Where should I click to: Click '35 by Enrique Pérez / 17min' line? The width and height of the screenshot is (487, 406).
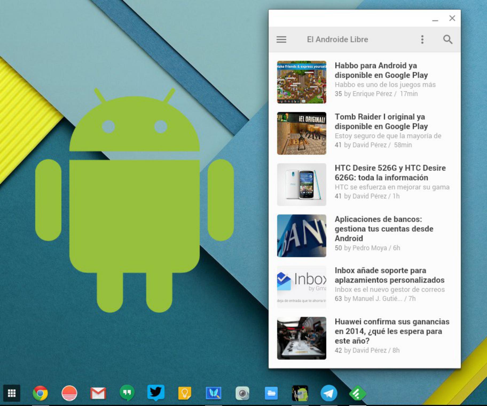coord(376,94)
